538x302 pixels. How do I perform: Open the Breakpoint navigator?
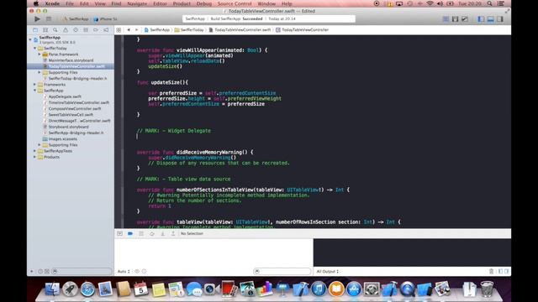pyautogui.click(x=96, y=30)
